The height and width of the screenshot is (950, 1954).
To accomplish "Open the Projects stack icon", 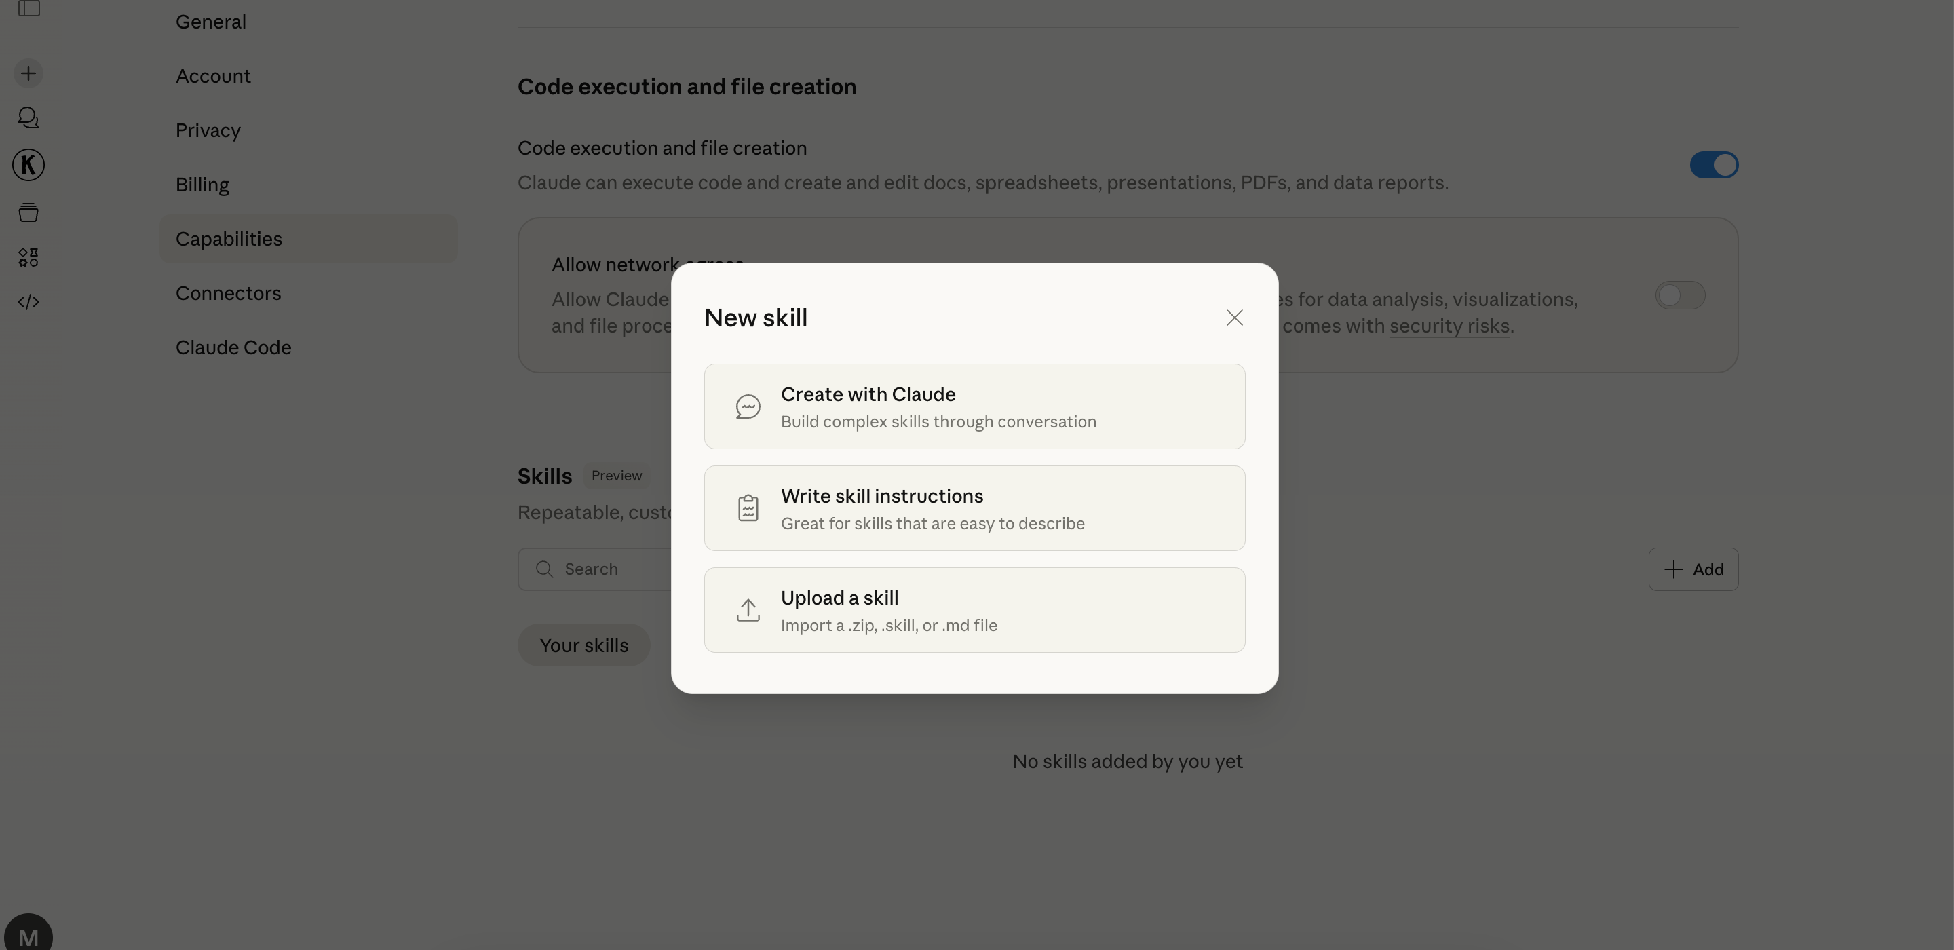I will point(28,212).
